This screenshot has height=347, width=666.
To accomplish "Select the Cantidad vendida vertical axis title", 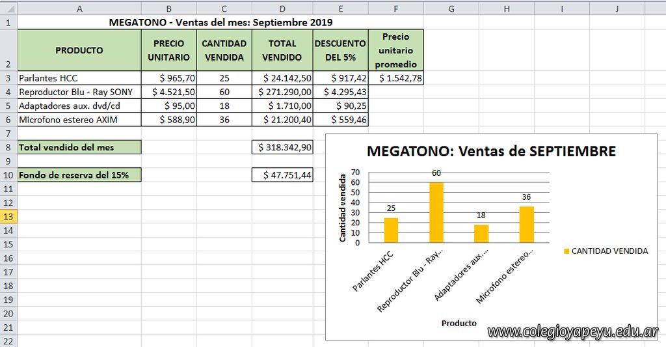I will (343, 208).
